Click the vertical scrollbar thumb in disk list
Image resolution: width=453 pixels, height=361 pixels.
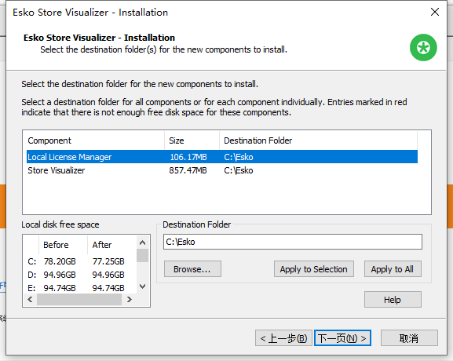(x=142, y=256)
